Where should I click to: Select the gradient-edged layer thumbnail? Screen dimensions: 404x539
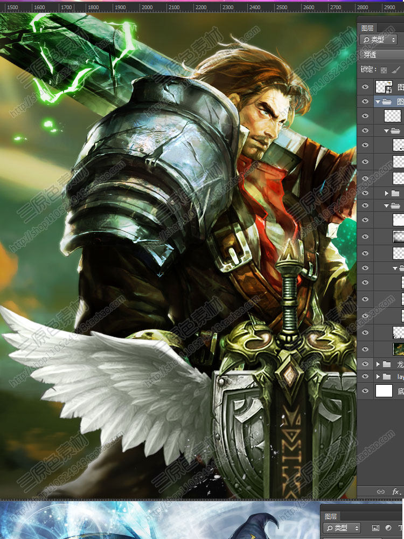(x=399, y=237)
